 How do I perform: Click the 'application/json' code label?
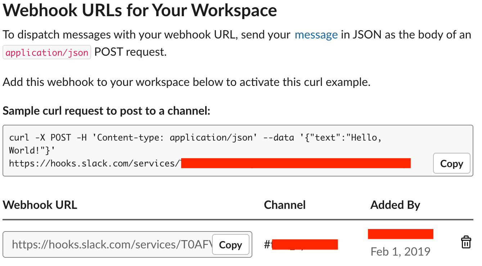tap(47, 52)
